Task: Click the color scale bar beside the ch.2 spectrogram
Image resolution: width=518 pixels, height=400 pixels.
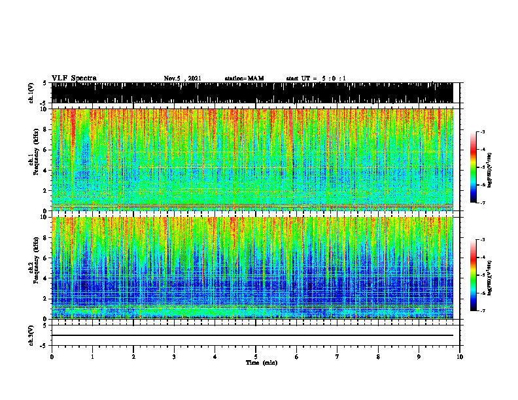Action: coord(473,275)
